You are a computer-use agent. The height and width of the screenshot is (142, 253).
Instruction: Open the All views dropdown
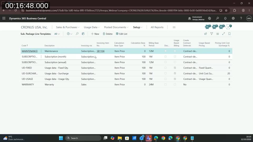(57, 34)
